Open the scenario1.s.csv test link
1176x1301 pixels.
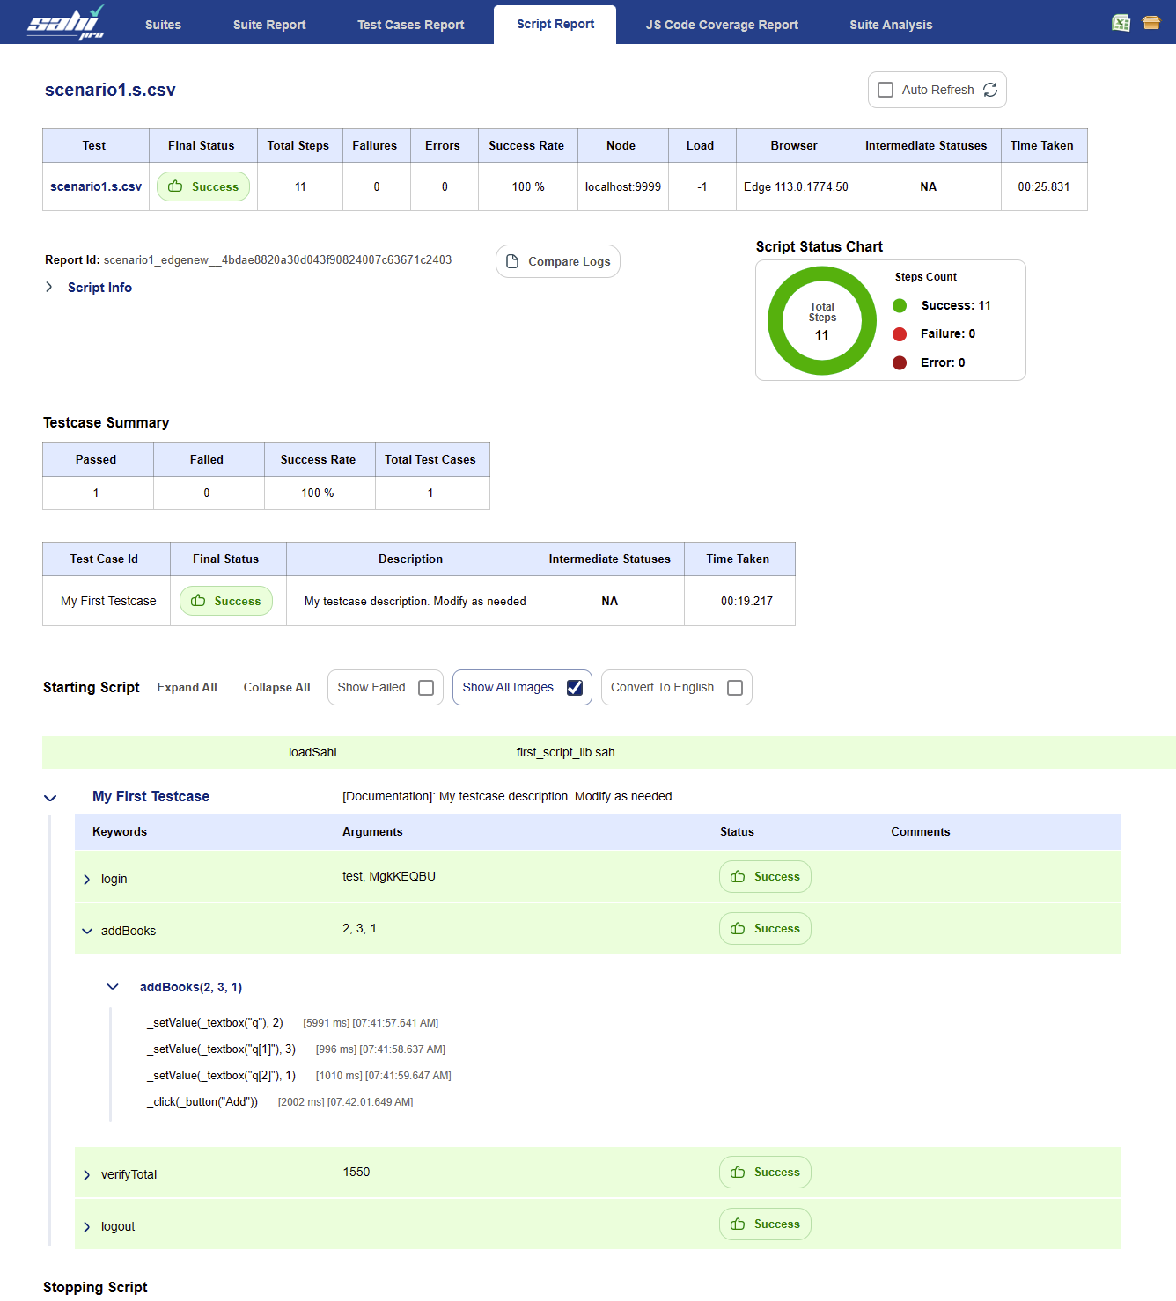pos(96,186)
